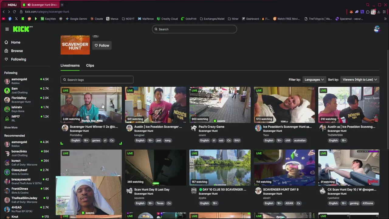Switch to the Clips tab
Screen dimensions: 389x219
tap(90, 65)
